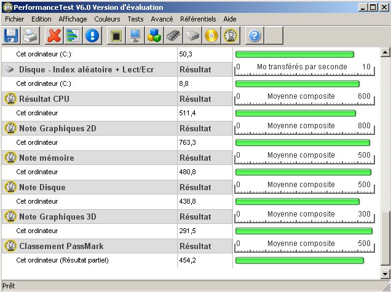Click the blue exclamation system info icon
Image resolution: width=391 pixels, height=292 pixels.
pyautogui.click(x=92, y=36)
